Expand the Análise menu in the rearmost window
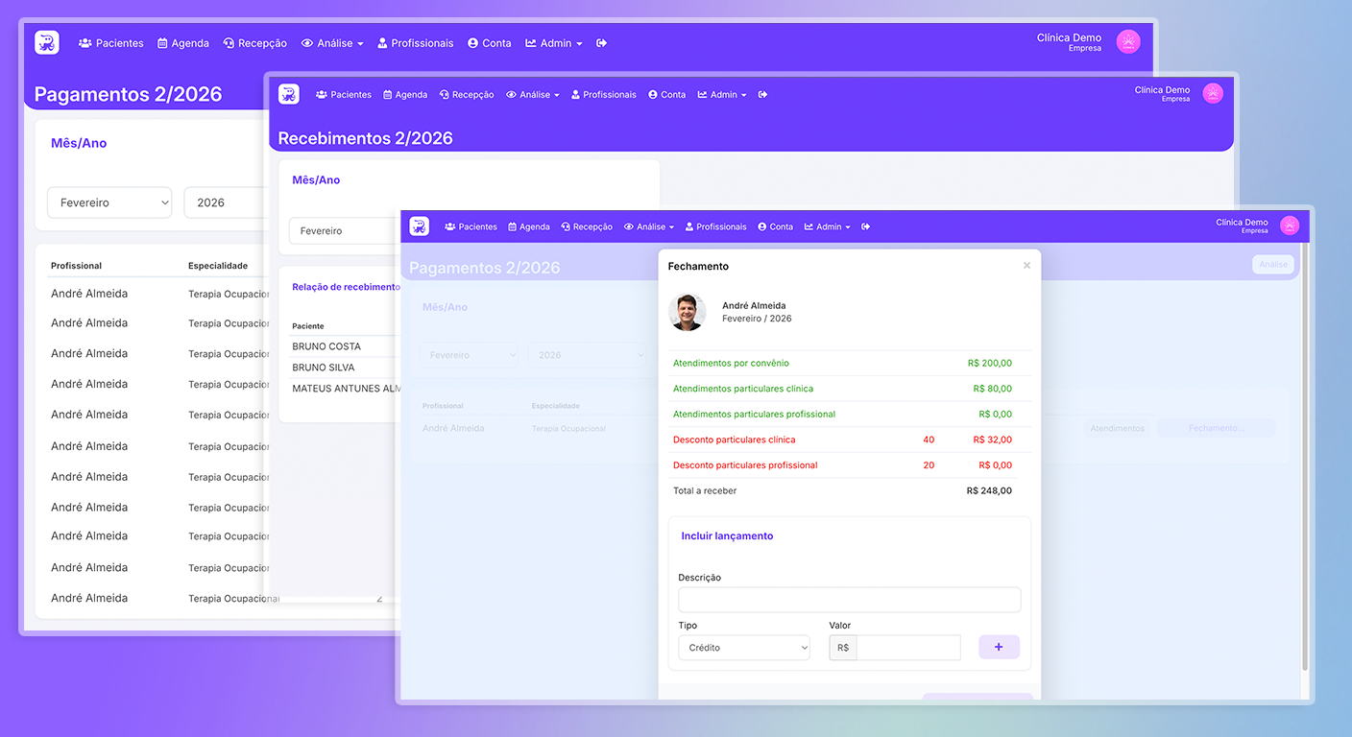 (332, 43)
